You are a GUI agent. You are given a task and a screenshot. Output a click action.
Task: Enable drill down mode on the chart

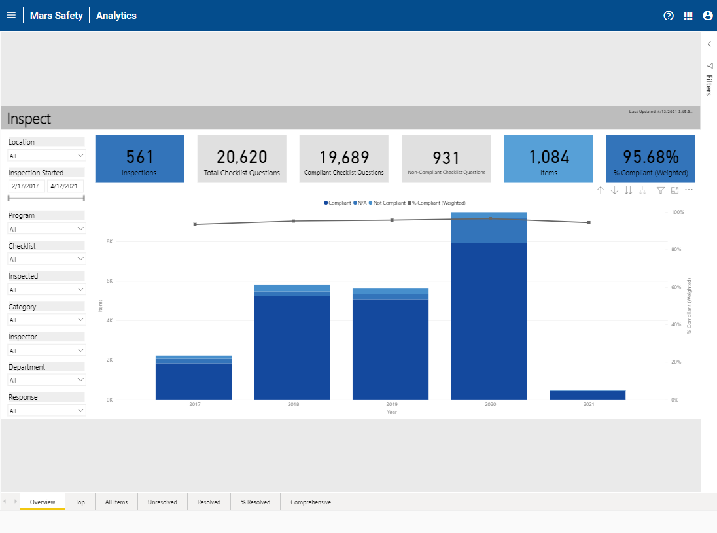tap(614, 190)
